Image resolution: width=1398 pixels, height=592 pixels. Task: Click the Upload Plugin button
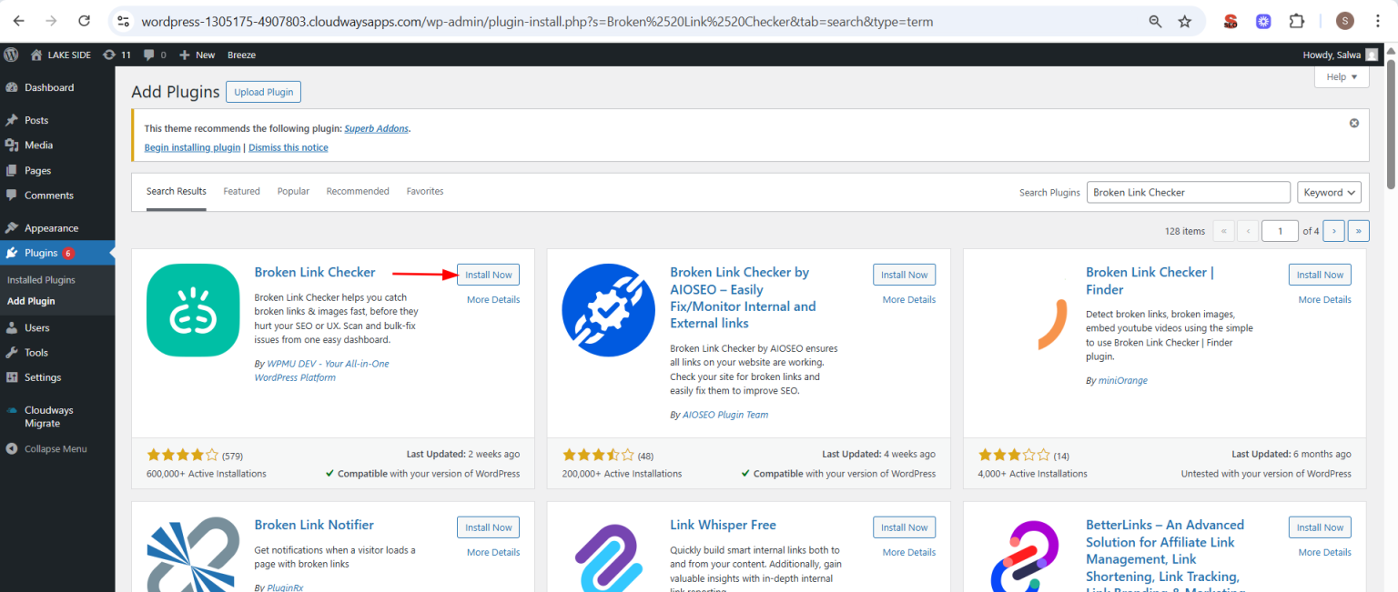tap(263, 92)
